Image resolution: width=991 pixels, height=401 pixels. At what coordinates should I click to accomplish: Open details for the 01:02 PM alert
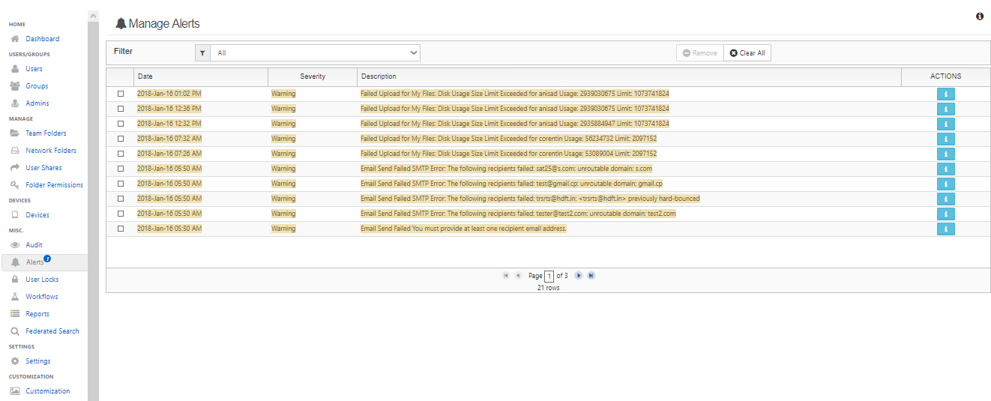pos(945,94)
